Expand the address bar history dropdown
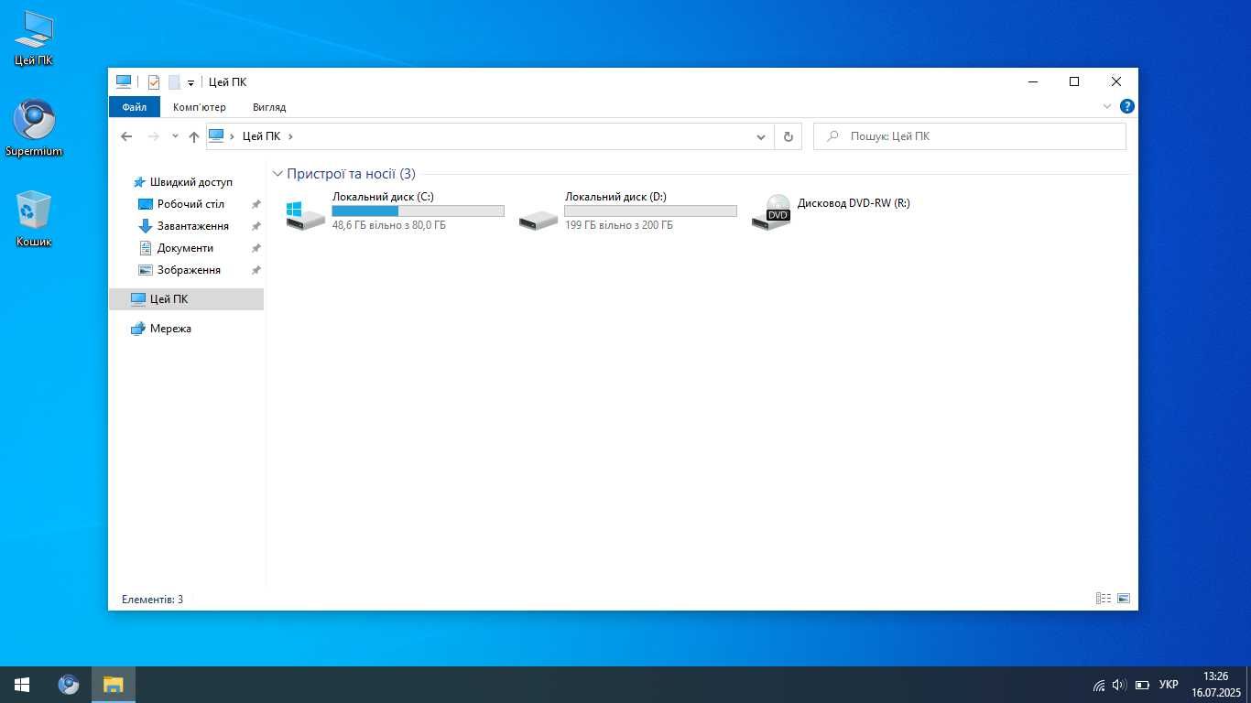1251x703 pixels. pyautogui.click(x=760, y=136)
